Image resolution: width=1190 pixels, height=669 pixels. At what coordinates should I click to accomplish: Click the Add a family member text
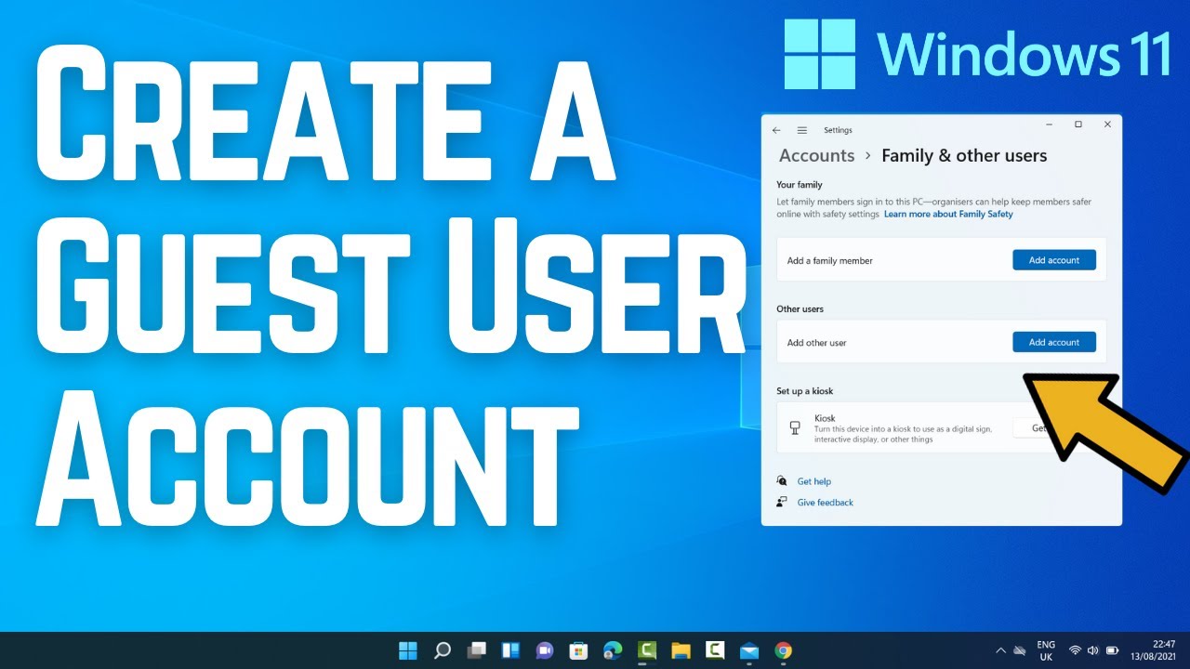[x=830, y=261]
